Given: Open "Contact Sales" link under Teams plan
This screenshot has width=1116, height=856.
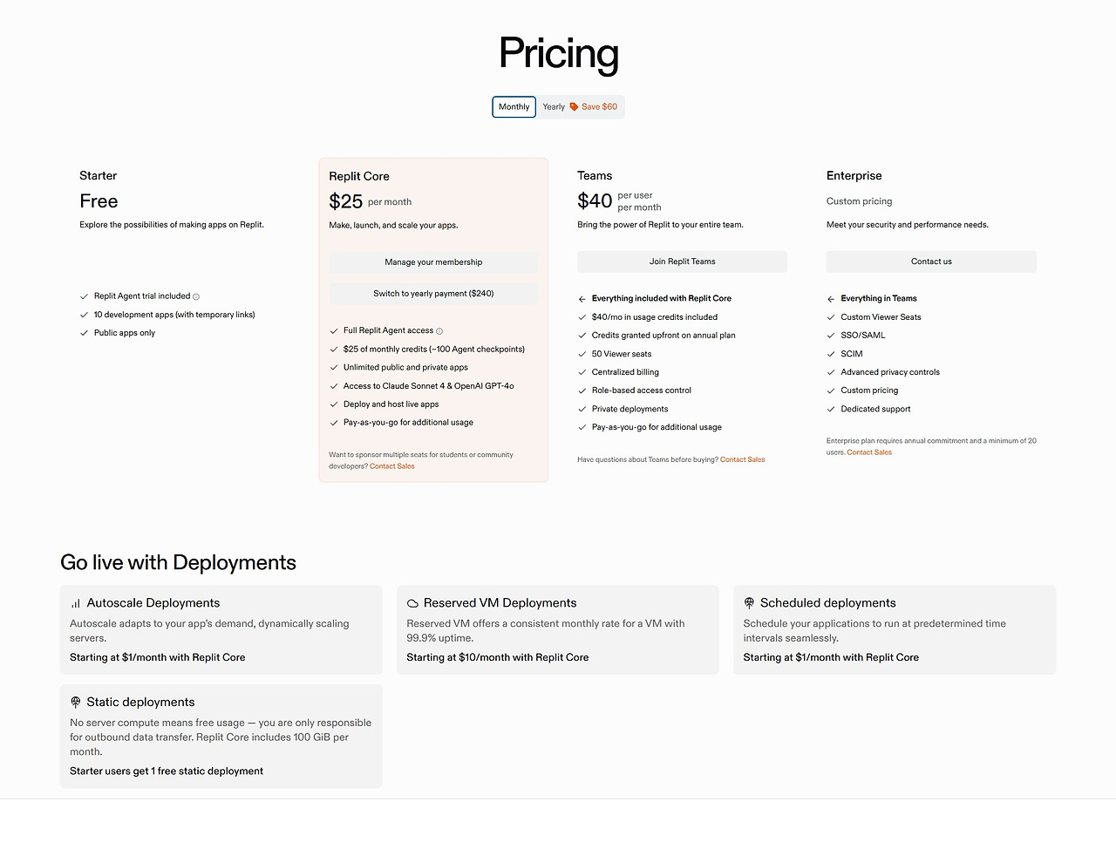Looking at the screenshot, I should [742, 459].
